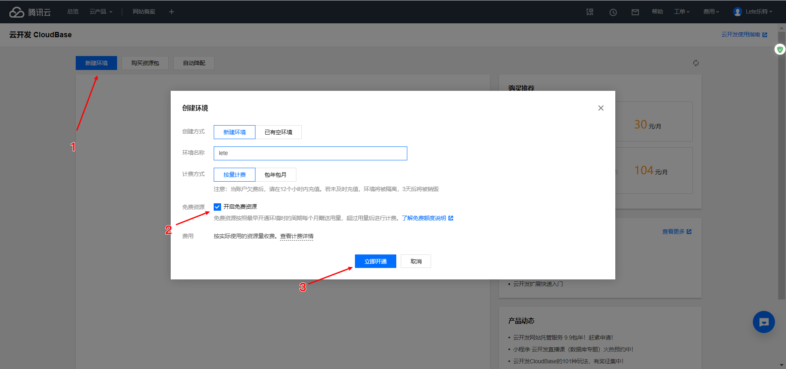Viewport: 786px width, 369px height.
Task: Open the Lete乐特 account dropdown
Action: pyautogui.click(x=753, y=12)
